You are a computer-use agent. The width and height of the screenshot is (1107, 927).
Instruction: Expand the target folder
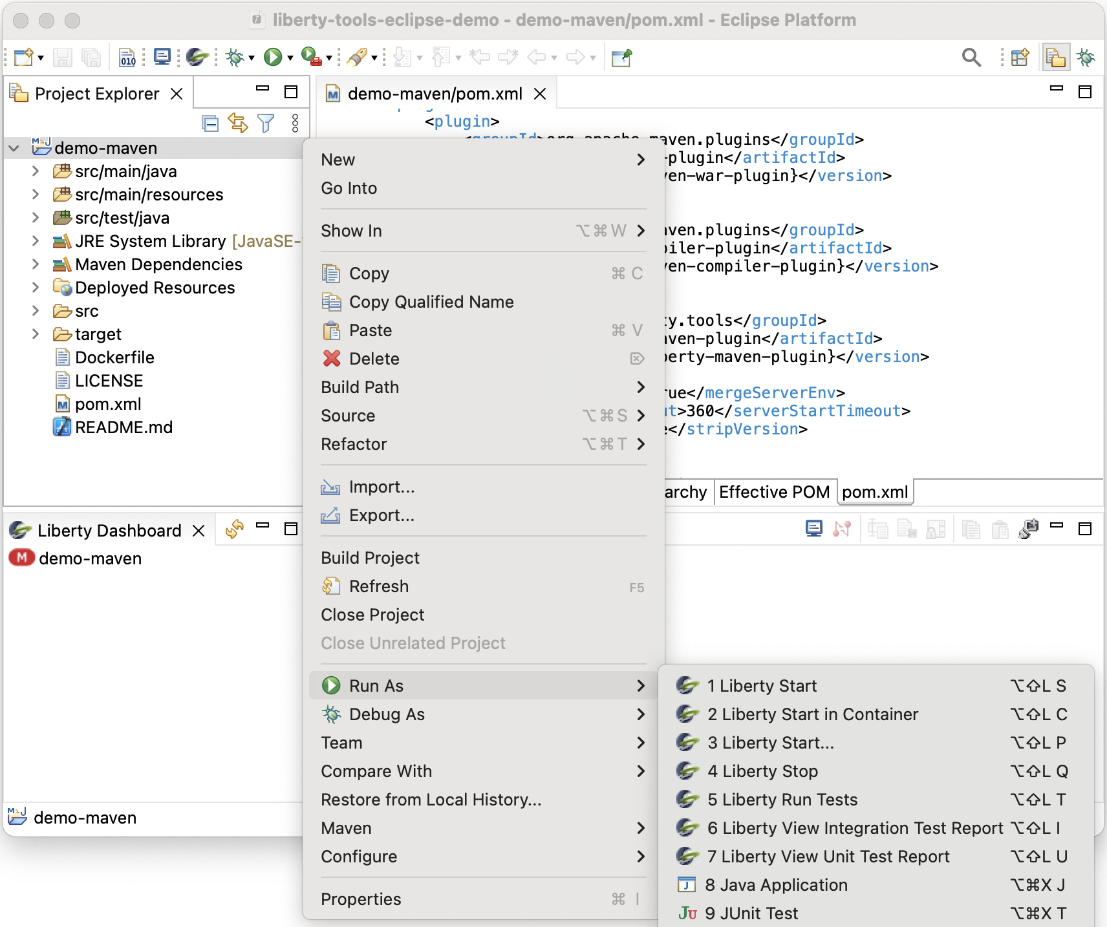point(36,334)
